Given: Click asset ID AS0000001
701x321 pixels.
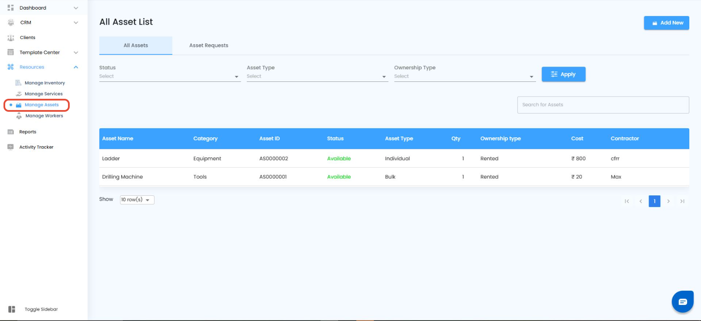Looking at the screenshot, I should pos(273,177).
